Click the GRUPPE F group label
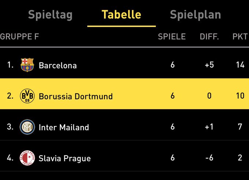Screen dimensions: 249x180 click(x=19, y=37)
